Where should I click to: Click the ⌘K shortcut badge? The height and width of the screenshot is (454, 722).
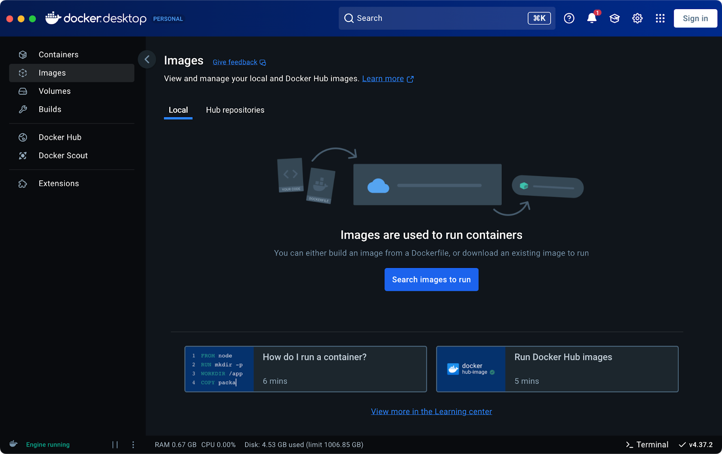pyautogui.click(x=539, y=18)
